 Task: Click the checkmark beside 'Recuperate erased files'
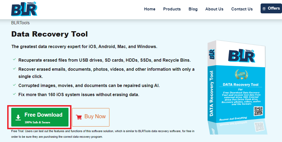click(x=14, y=60)
